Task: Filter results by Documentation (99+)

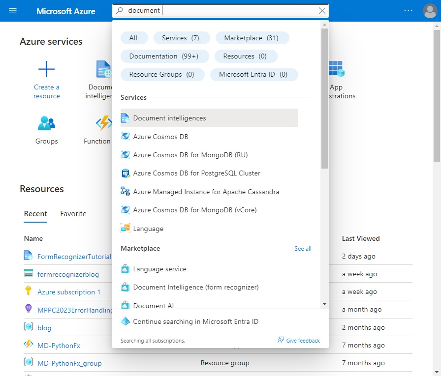Action: (x=164, y=56)
